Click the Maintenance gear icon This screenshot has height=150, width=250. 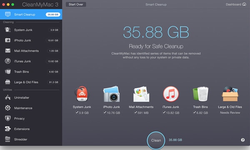pyautogui.click(x=7, y=108)
